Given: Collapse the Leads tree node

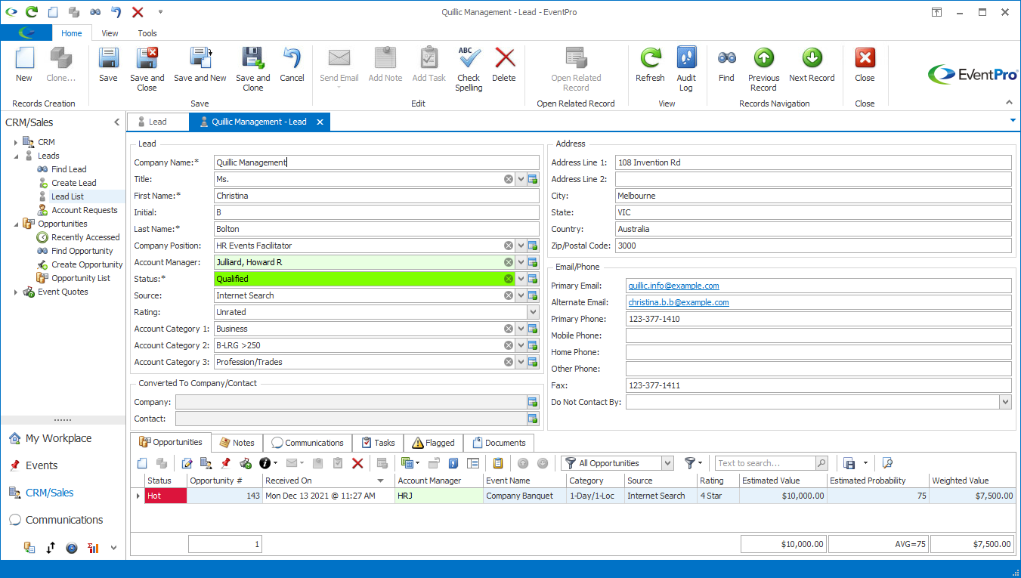Looking at the screenshot, I should pos(15,156).
